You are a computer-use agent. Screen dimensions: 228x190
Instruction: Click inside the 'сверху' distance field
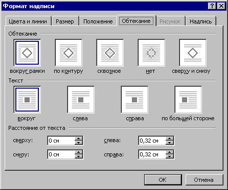[x=61, y=141]
